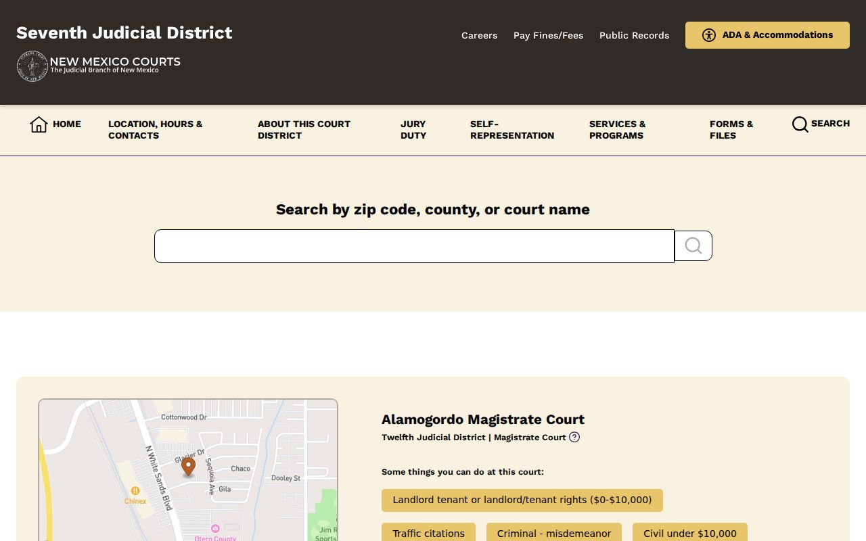Open the Self-Representation menu

(512, 130)
